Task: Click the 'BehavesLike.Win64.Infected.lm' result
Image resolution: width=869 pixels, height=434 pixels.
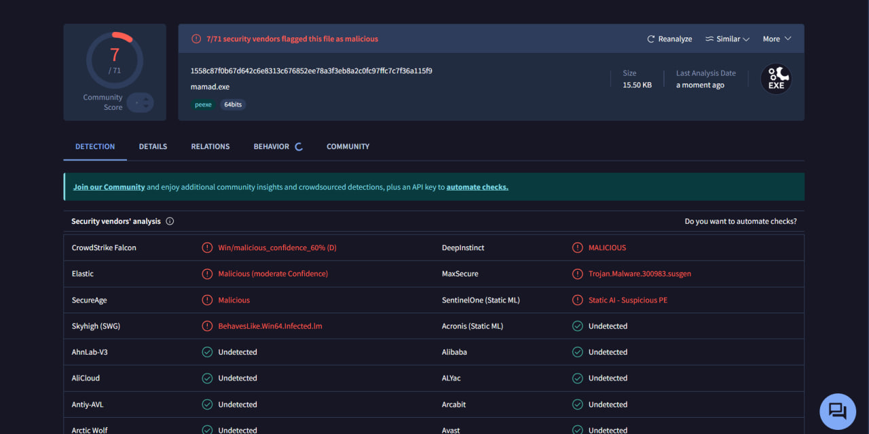Action: [x=270, y=326]
